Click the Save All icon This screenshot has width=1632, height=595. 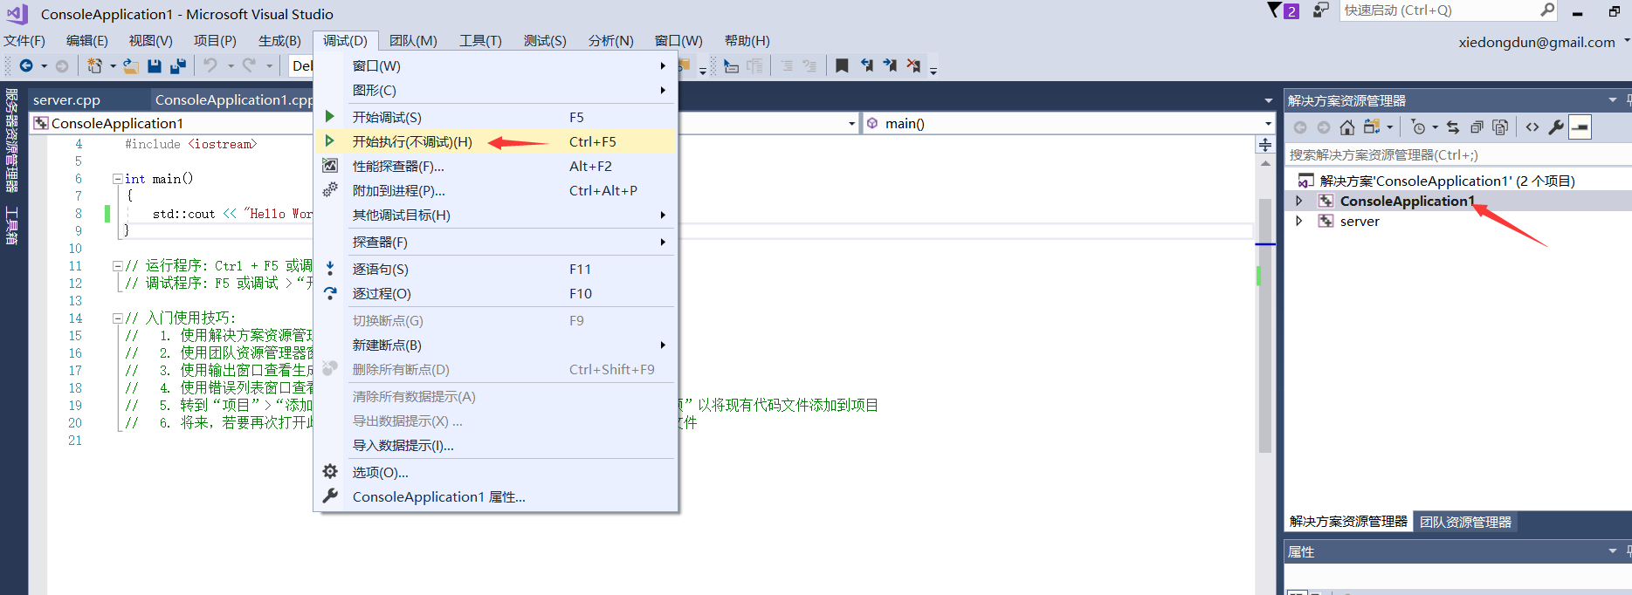click(x=178, y=65)
